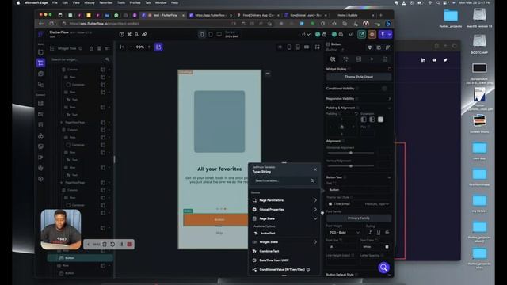Open the Animations tab in properties panel

point(372,59)
